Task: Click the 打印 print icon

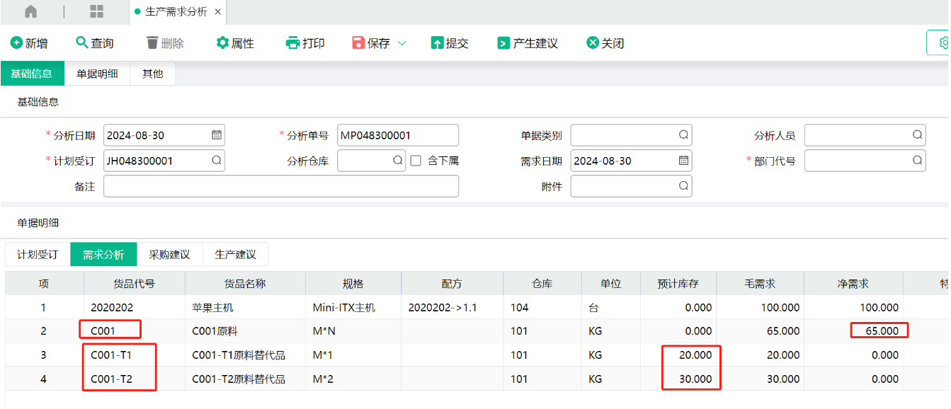Action: click(x=292, y=43)
